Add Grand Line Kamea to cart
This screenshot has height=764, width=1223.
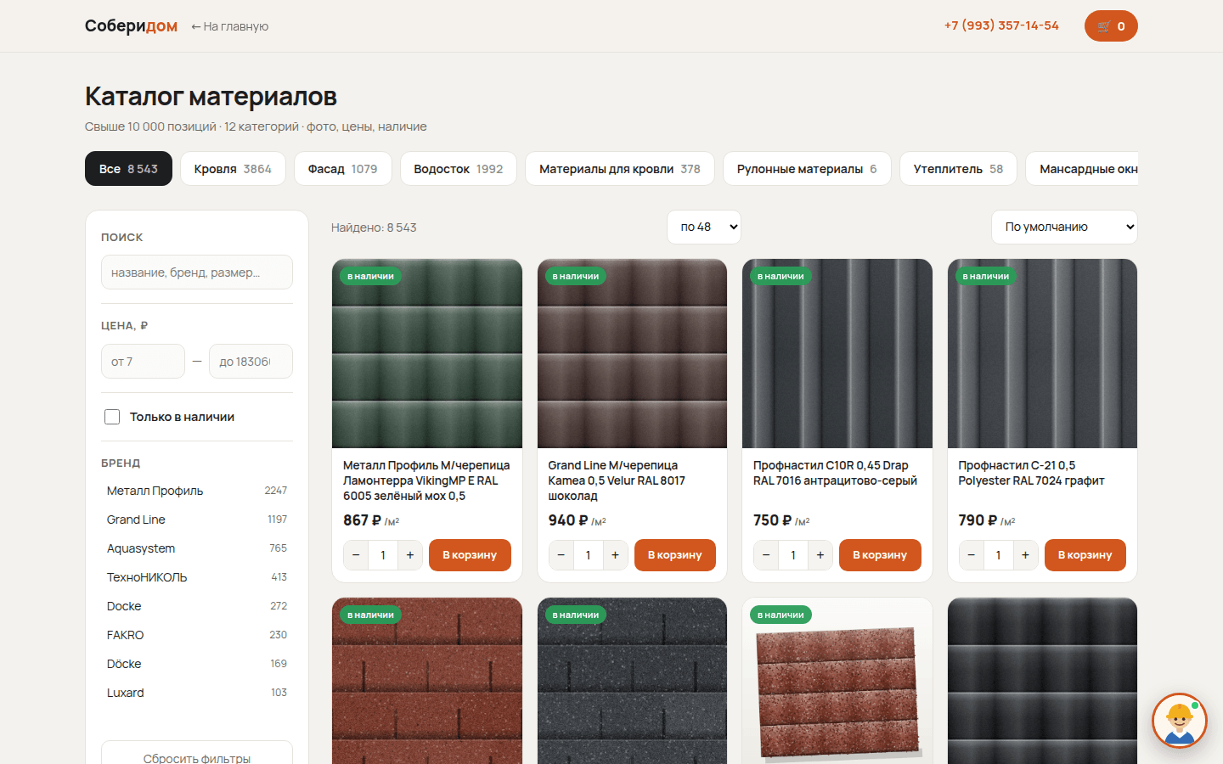[675, 555]
